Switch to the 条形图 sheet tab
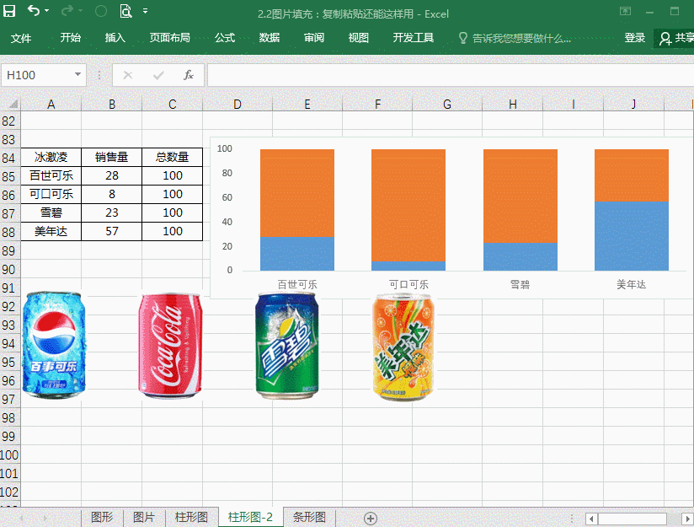The height and width of the screenshot is (527, 694). (x=309, y=517)
